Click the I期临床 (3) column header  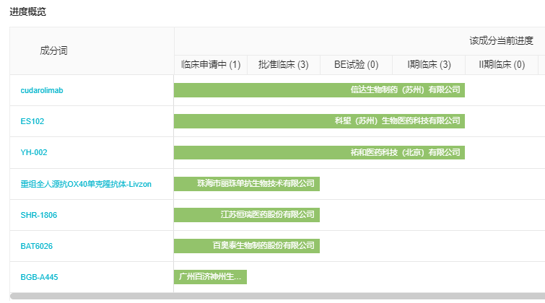(x=429, y=65)
